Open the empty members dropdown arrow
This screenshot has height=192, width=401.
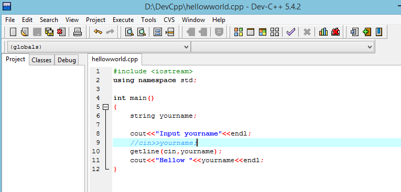[370, 47]
